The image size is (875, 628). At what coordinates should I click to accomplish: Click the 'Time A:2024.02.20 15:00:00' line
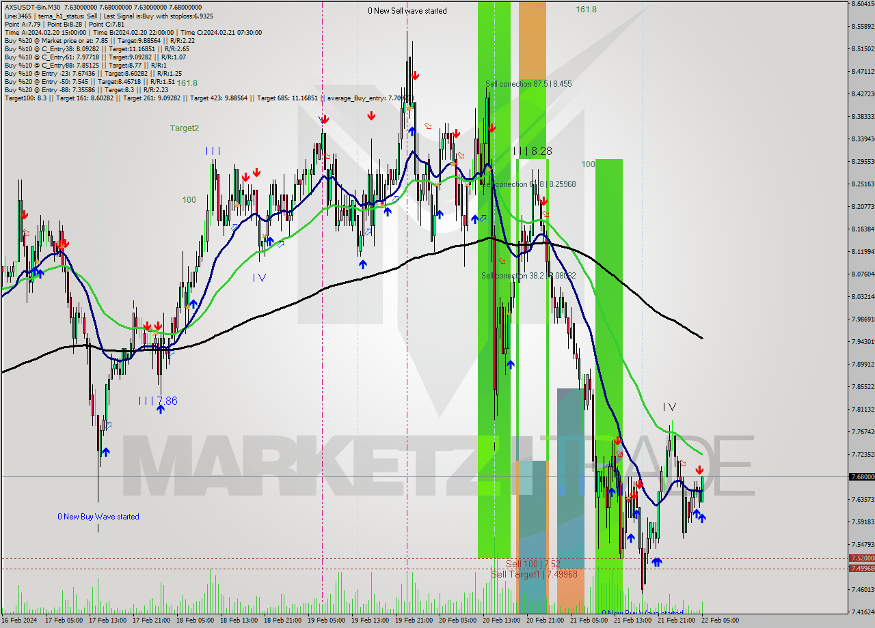point(133,32)
